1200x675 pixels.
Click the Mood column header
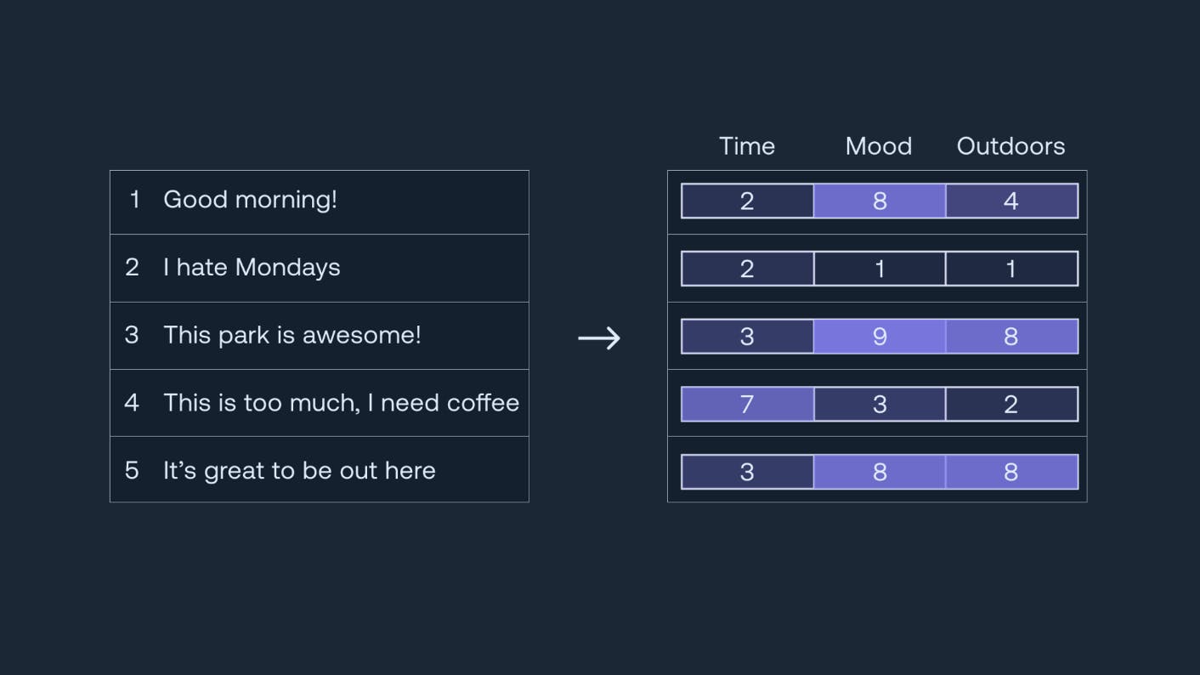point(879,146)
